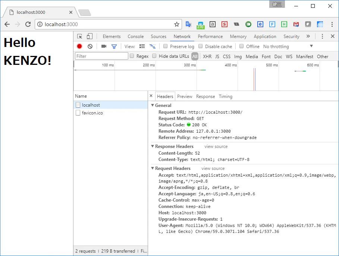Open the Timing tab of the request

tap(226, 97)
